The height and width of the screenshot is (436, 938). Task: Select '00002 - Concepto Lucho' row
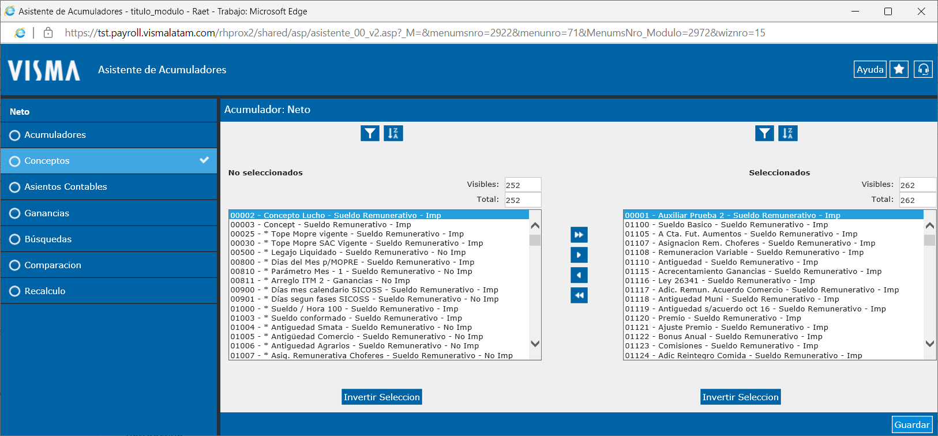click(x=379, y=215)
